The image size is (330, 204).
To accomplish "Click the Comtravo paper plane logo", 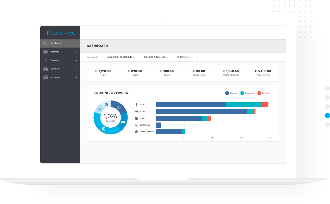I will 47,32.
